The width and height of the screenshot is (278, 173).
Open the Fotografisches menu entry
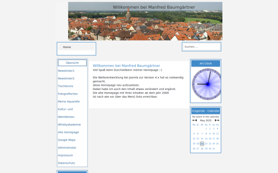click(x=68, y=94)
